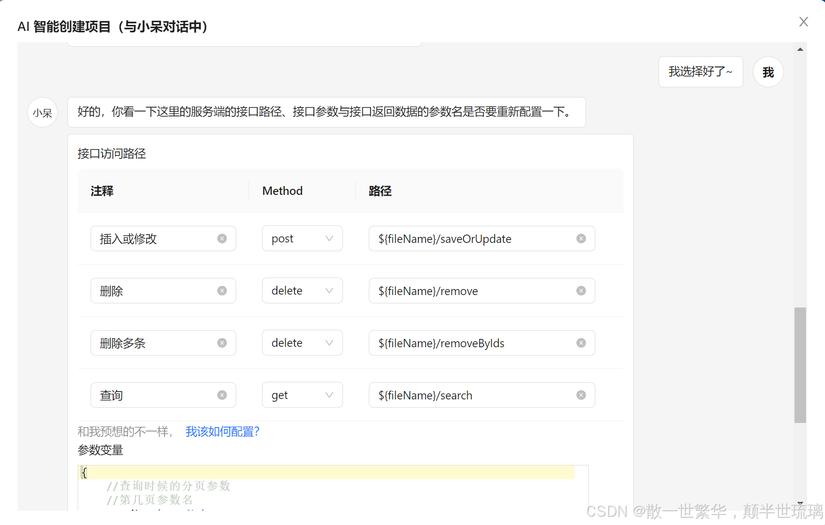Click the Method column header
The image size is (825, 525).
point(282,191)
